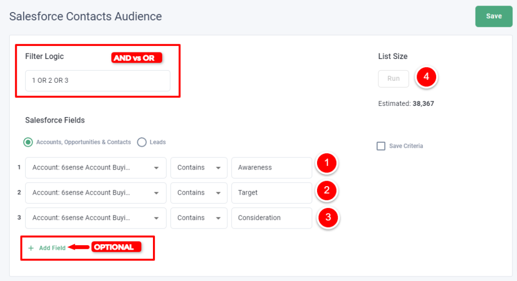Click the Salesforce Contacts Audience title
This screenshot has height=281, width=517.
tap(85, 16)
